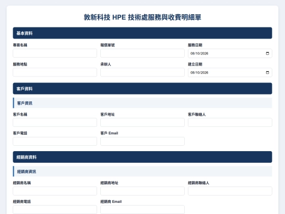Viewport: 285px width, 214px height.
Task: Focus the 服務日期 date field
Action: (230, 53)
